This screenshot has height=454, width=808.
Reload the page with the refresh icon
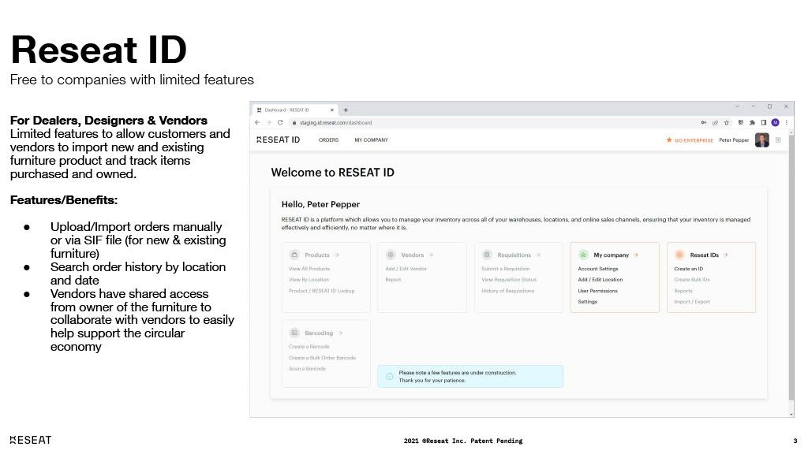280,122
